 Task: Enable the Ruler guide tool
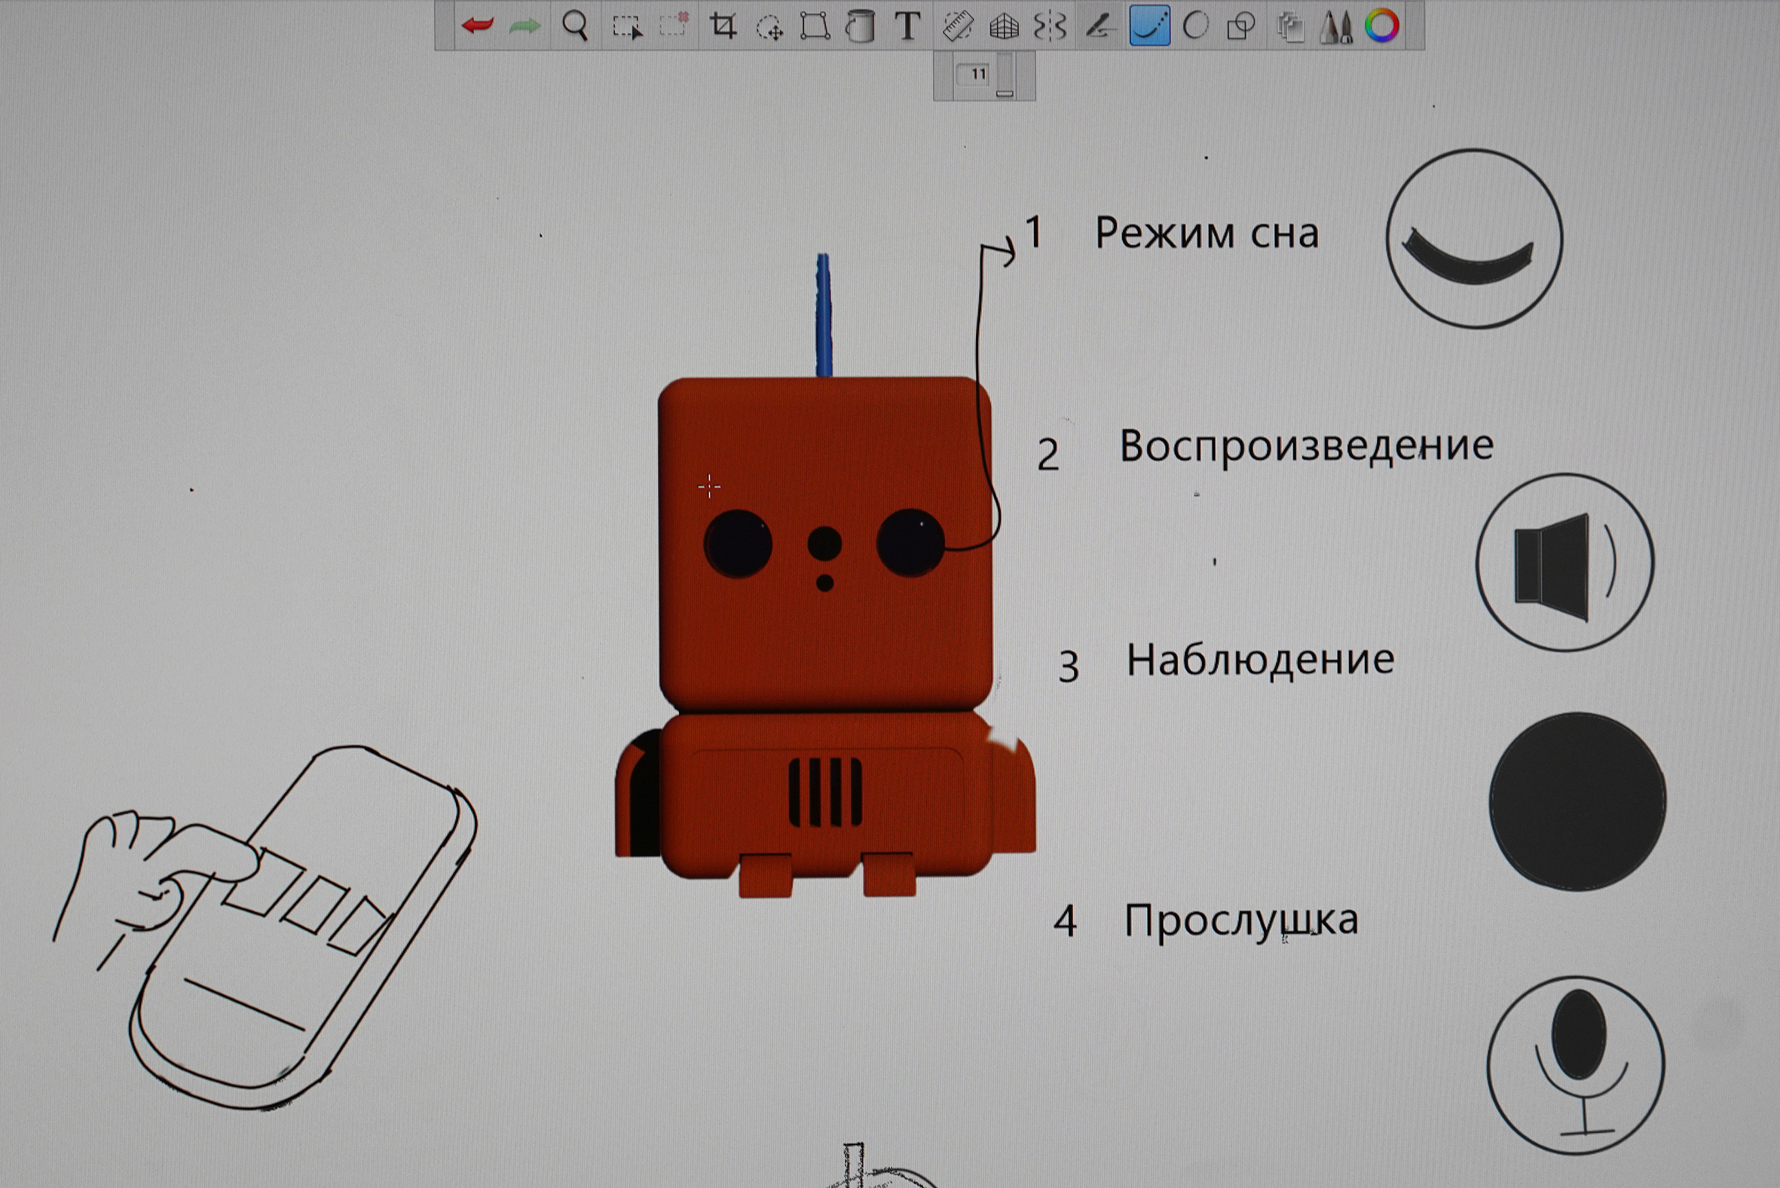tap(957, 26)
